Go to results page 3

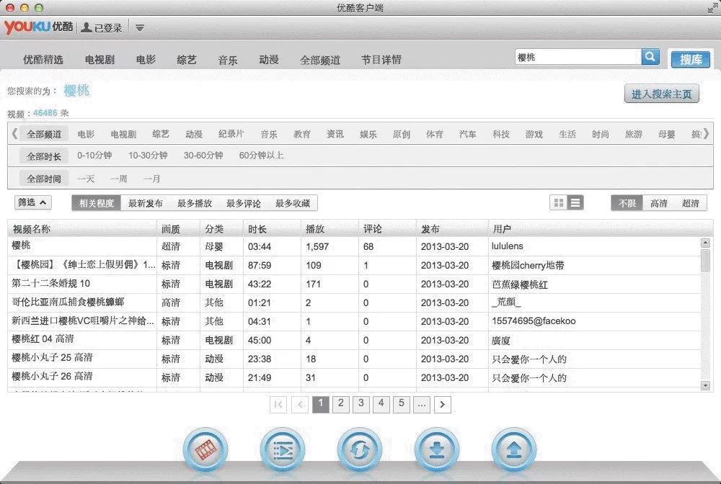coord(361,404)
